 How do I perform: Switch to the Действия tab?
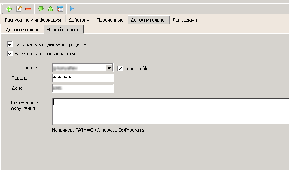78,20
